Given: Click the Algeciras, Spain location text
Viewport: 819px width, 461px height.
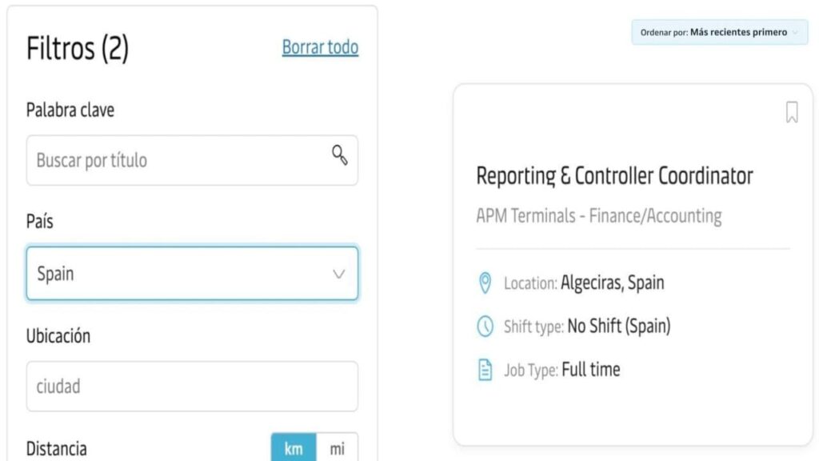Looking at the screenshot, I should (612, 283).
